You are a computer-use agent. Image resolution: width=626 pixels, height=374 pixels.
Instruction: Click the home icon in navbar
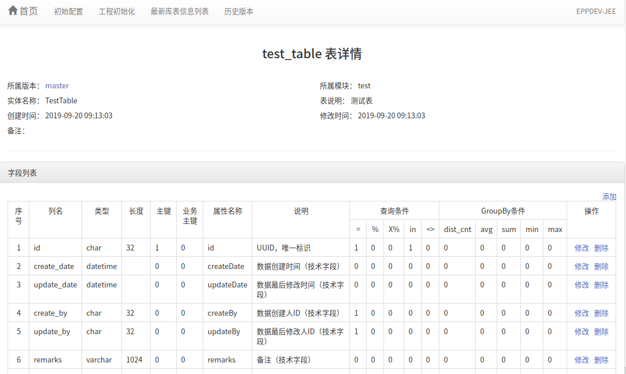13,11
